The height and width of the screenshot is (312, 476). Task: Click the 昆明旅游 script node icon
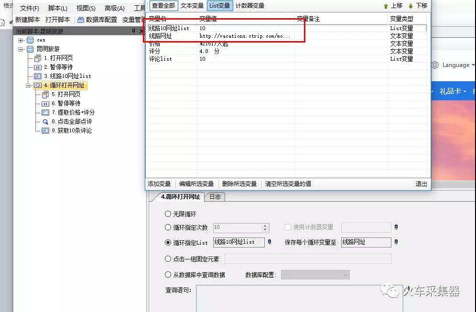click(x=30, y=49)
